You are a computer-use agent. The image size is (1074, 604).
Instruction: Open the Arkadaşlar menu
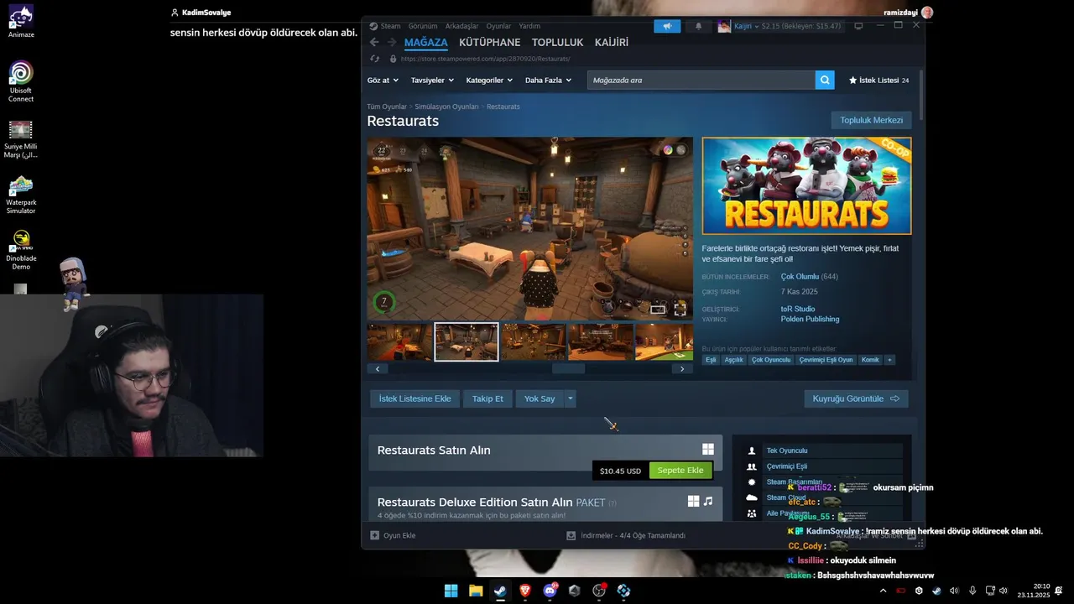462,26
